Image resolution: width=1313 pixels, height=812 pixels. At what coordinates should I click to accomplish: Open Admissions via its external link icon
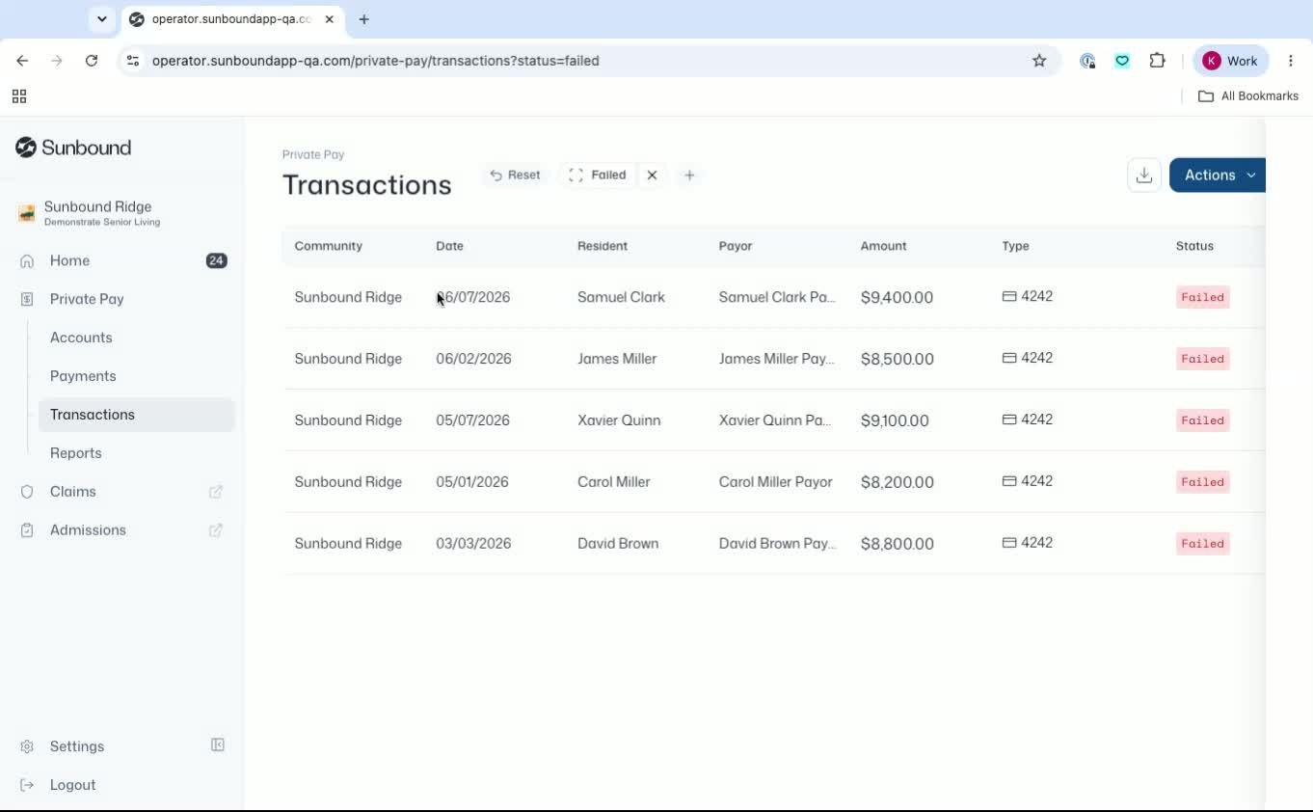click(216, 530)
